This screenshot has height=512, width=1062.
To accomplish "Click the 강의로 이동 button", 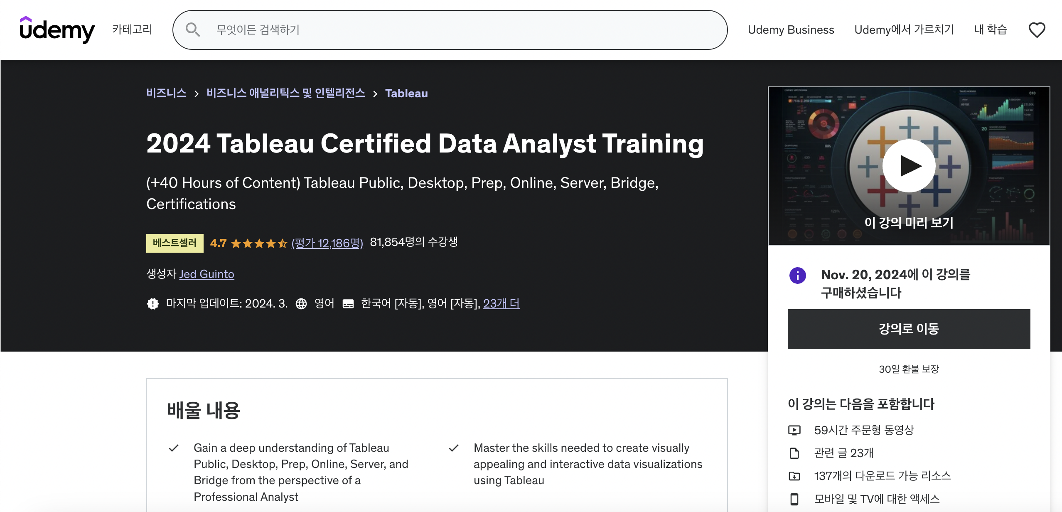I will [909, 329].
